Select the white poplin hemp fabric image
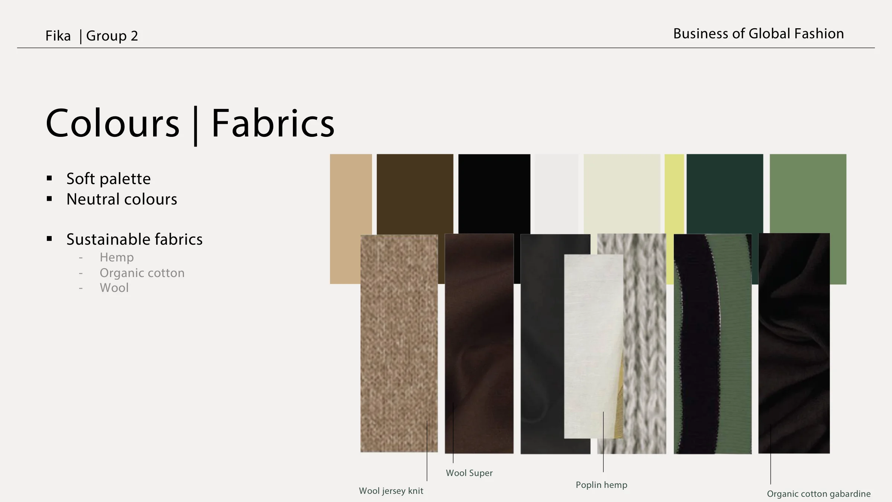This screenshot has width=892, height=502. click(x=593, y=346)
